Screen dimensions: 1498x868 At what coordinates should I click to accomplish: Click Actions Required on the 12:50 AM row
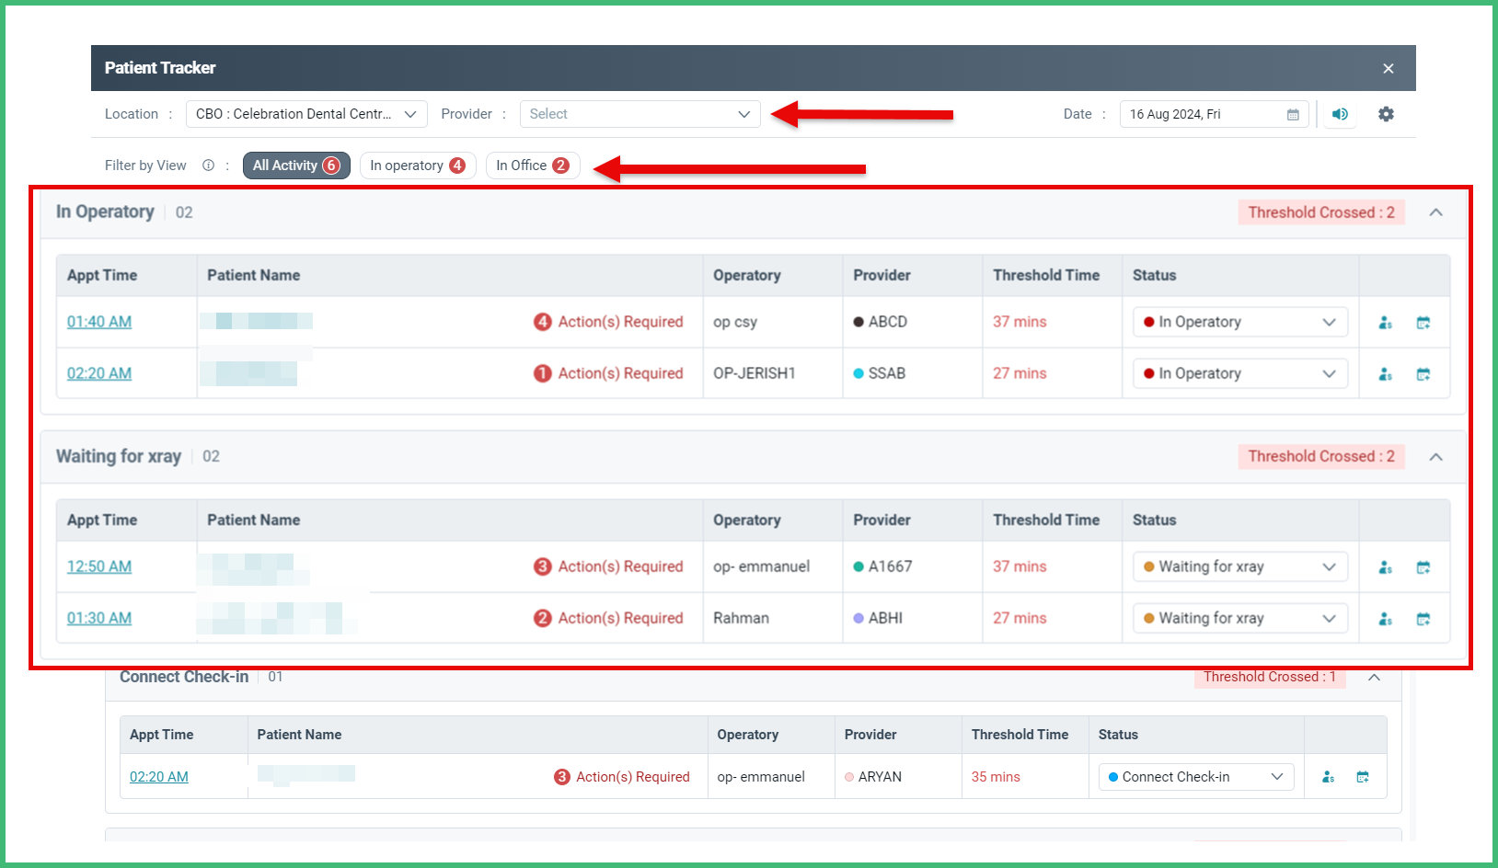[609, 566]
